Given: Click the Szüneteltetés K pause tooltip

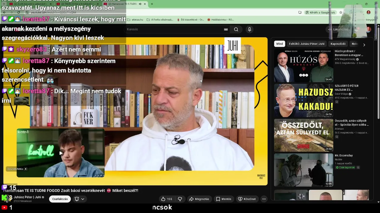Looking at the screenshot, I should tap(17, 169).
